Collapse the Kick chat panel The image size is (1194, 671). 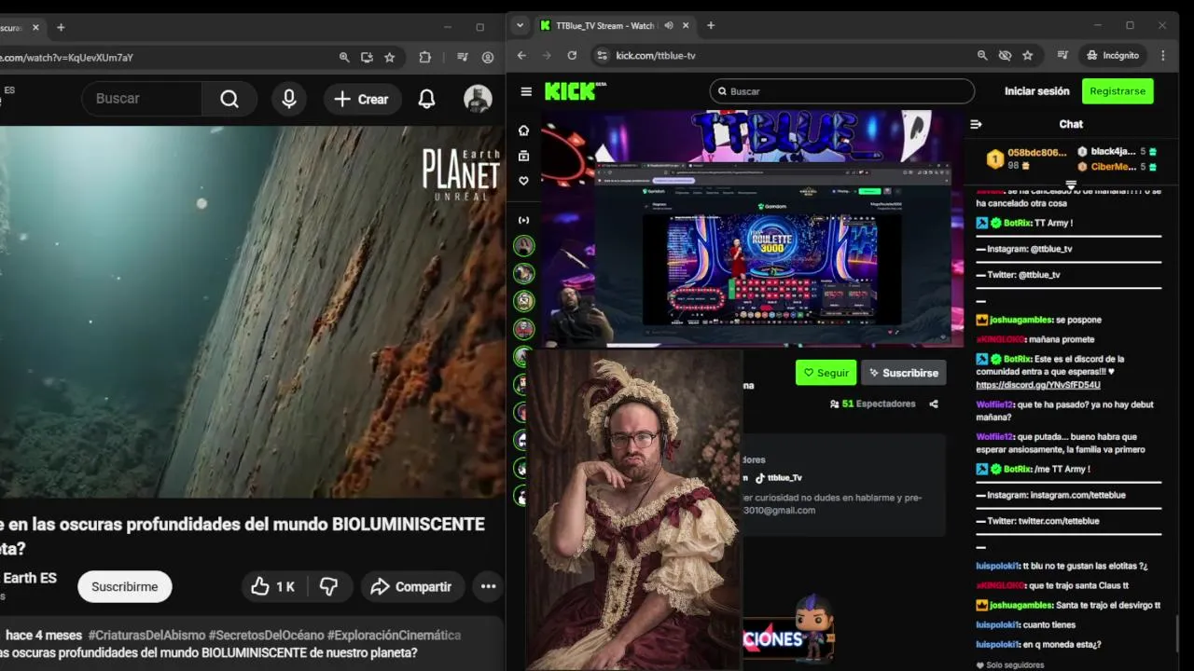[976, 124]
